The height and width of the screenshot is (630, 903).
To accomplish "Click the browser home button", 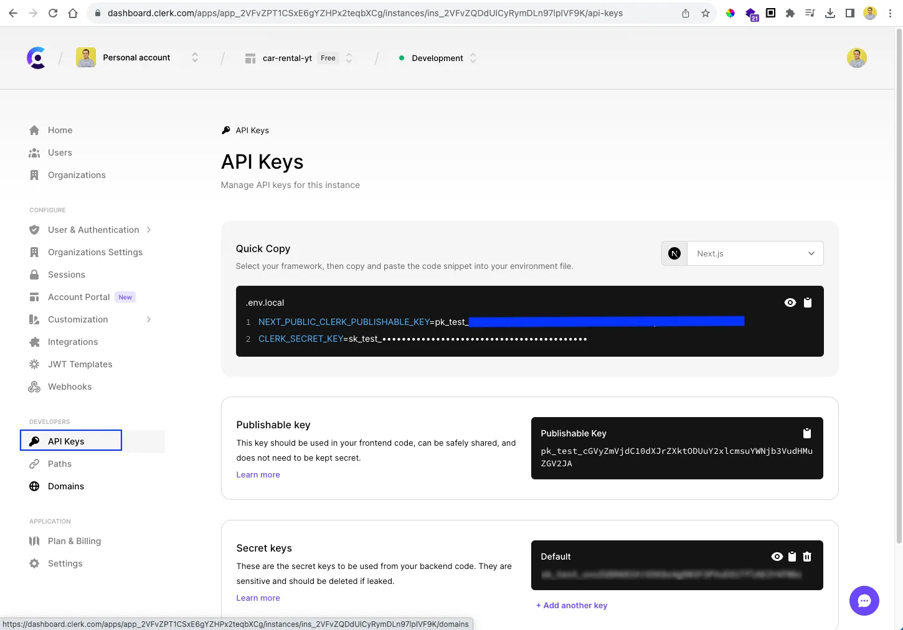I will [73, 13].
